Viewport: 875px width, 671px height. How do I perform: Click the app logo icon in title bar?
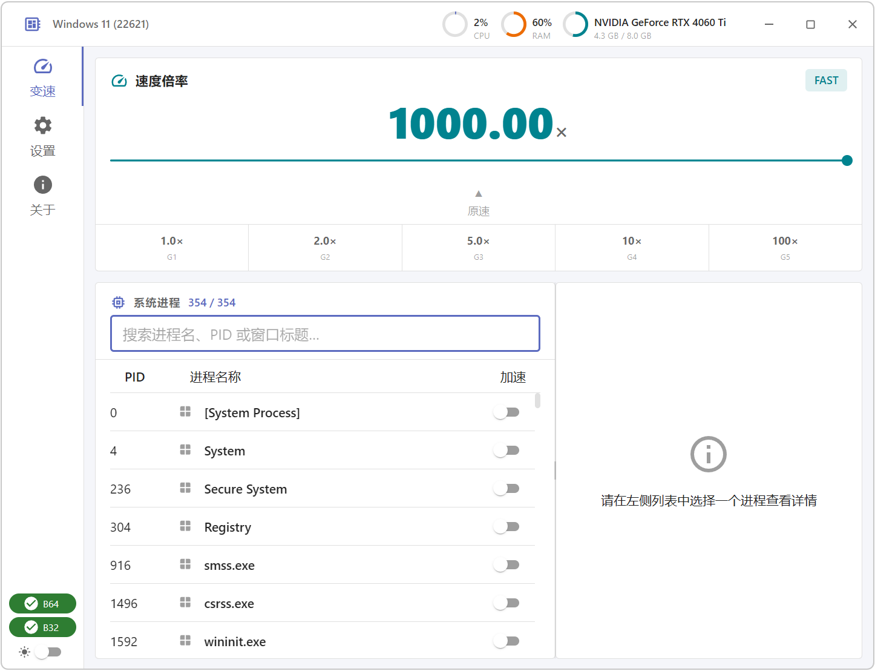[x=33, y=24]
